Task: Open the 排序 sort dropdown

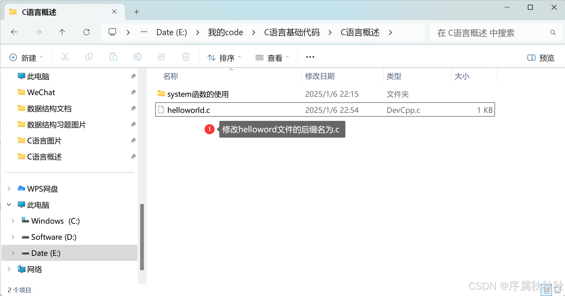Action: click(224, 58)
